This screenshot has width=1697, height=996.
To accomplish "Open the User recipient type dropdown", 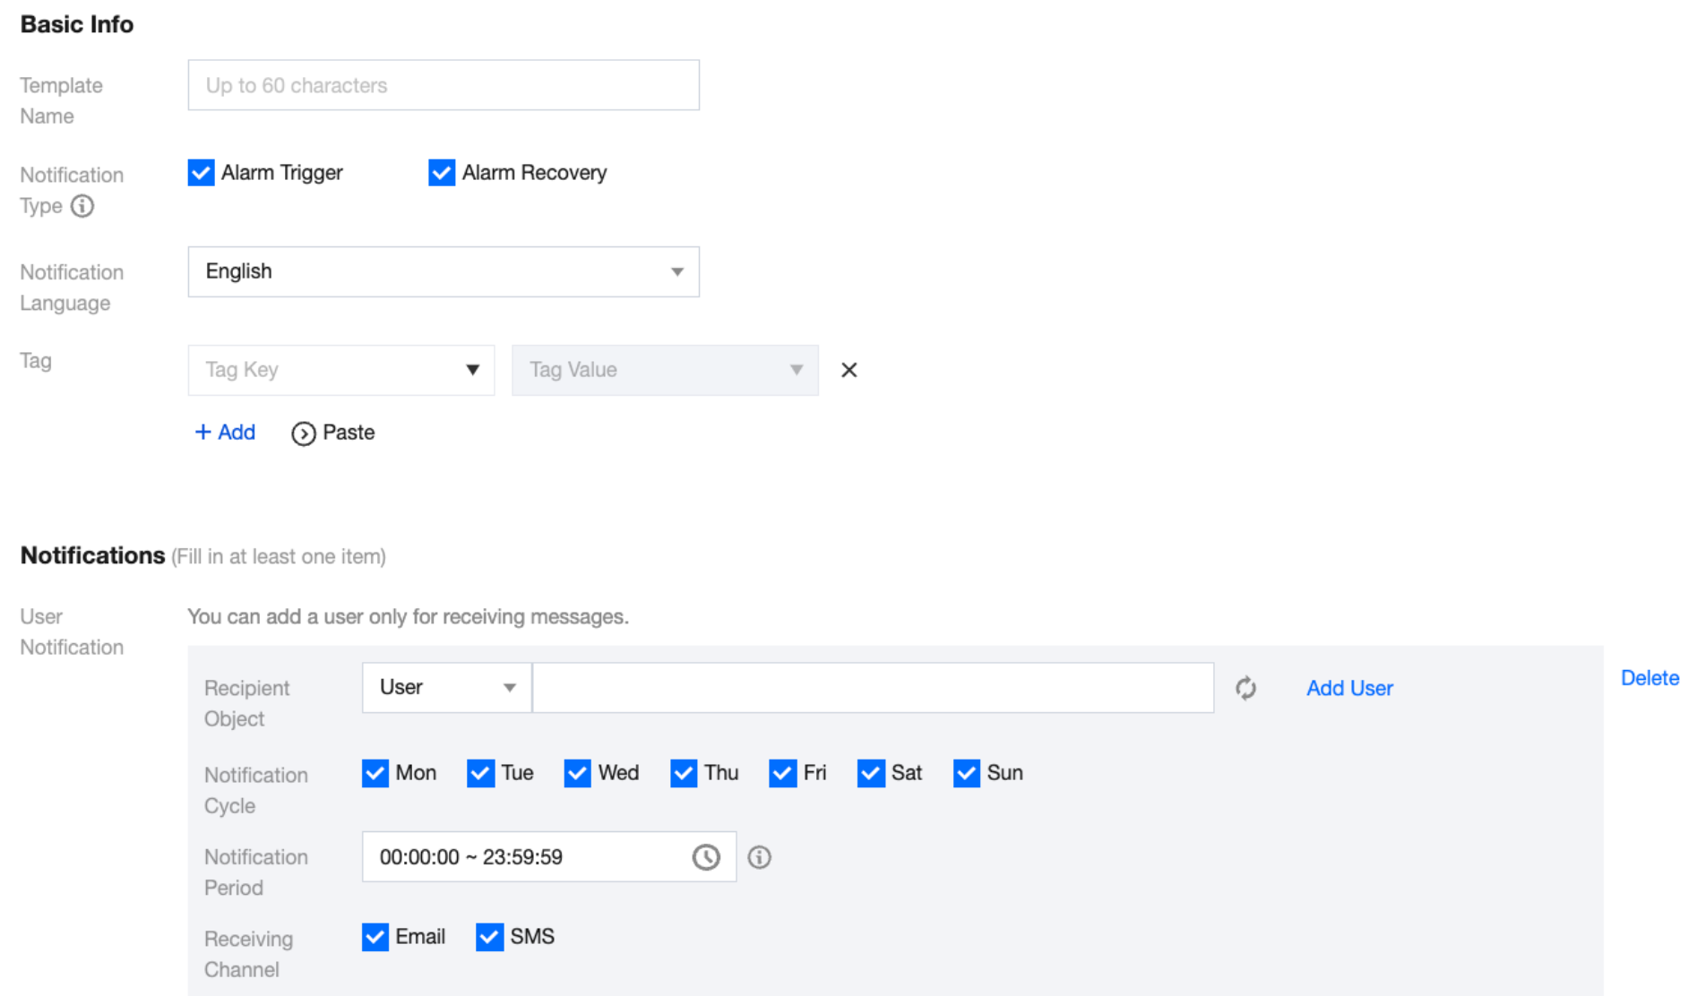I will point(447,688).
